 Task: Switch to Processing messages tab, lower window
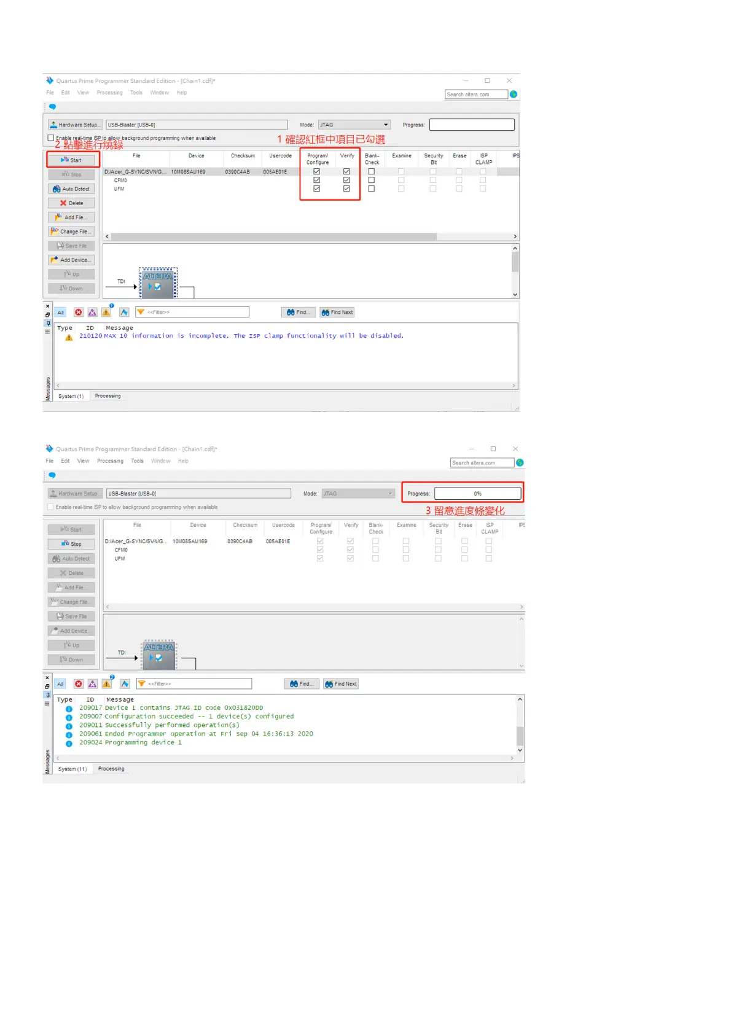(x=111, y=769)
